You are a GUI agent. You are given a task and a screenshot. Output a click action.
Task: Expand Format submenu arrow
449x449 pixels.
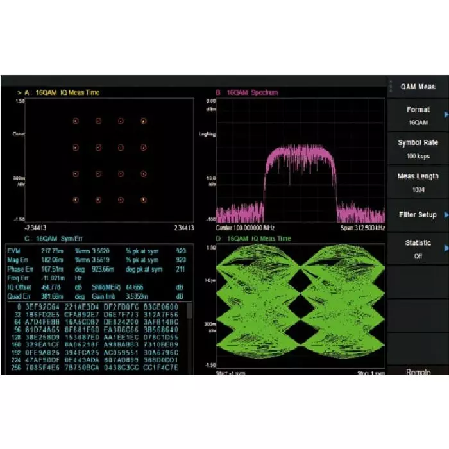tap(446, 115)
